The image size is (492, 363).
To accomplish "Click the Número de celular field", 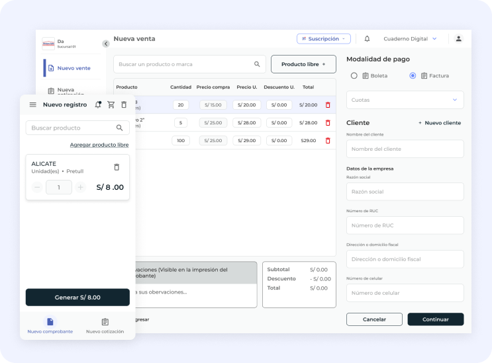I will (405, 293).
